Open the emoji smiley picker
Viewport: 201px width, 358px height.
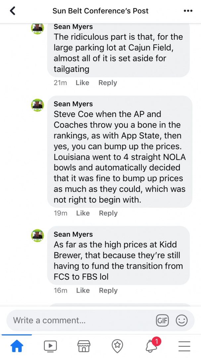[x=181, y=320]
